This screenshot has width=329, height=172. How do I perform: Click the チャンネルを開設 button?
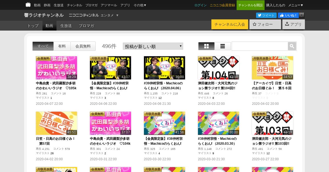pos(251,5)
